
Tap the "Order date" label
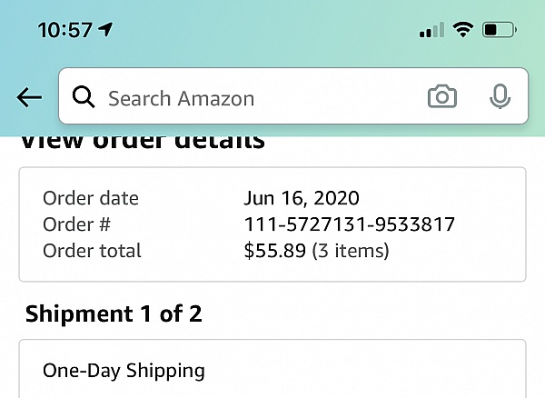91,198
